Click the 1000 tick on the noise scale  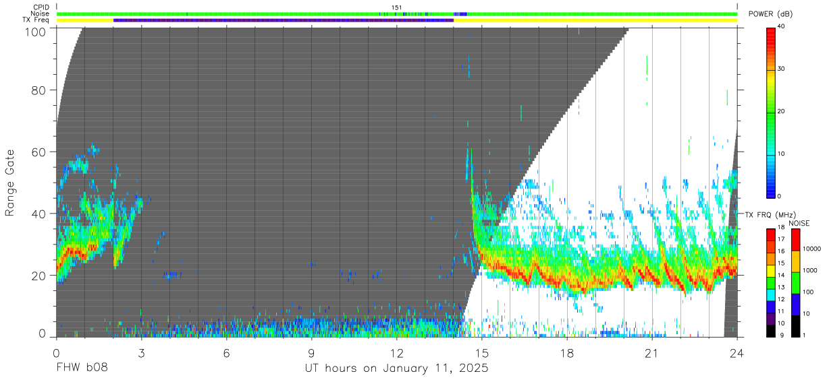pyautogui.click(x=811, y=270)
